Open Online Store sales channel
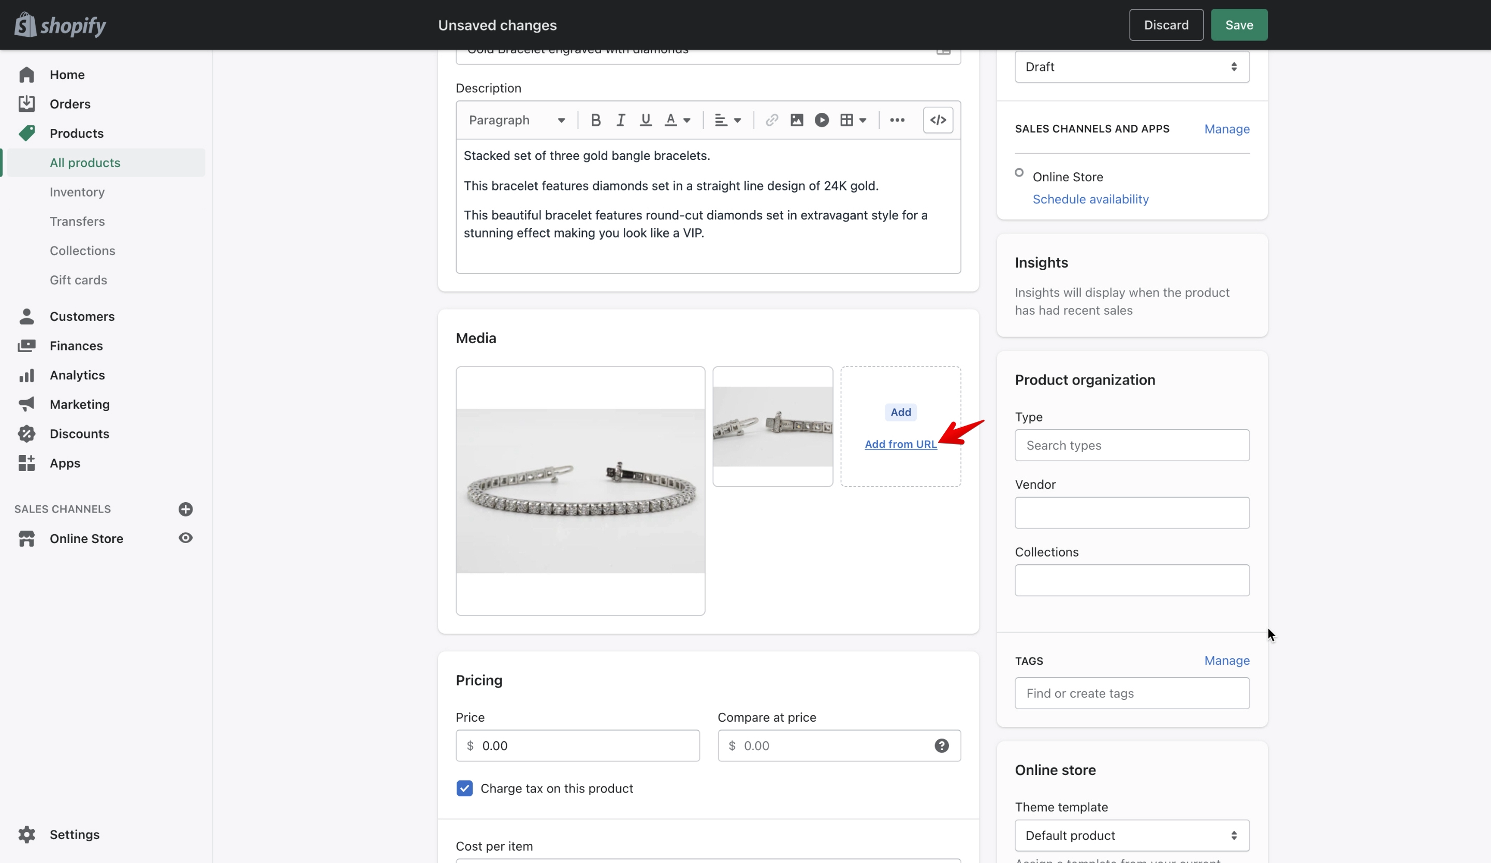Image resolution: width=1491 pixels, height=863 pixels. (x=86, y=539)
